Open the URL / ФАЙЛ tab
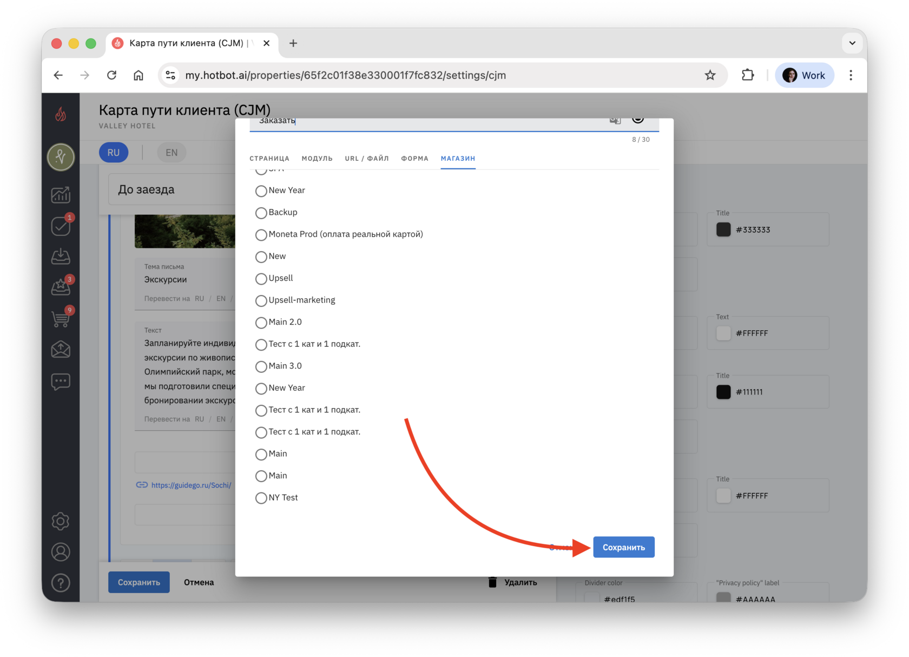The width and height of the screenshot is (909, 657). (x=367, y=159)
